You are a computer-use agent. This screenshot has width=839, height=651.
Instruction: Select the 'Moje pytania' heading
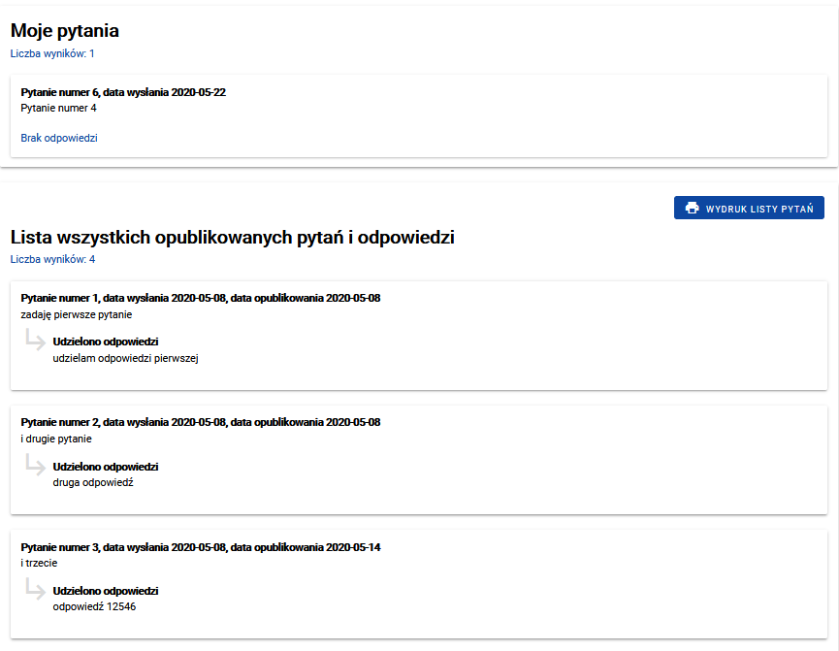point(65,31)
